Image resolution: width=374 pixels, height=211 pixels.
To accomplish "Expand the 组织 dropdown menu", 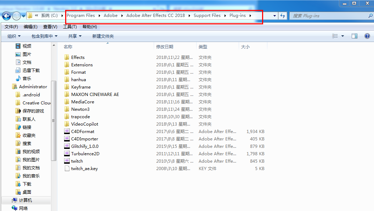I will [14, 36].
